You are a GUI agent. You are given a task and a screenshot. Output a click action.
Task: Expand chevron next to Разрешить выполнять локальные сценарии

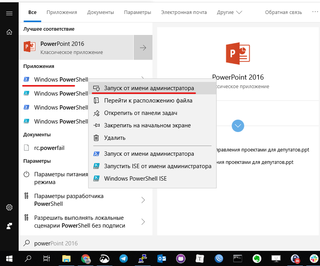point(143,222)
